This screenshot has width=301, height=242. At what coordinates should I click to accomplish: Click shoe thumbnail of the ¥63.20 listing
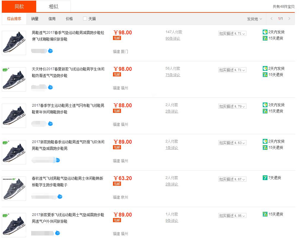pyautogui.click(x=14, y=189)
